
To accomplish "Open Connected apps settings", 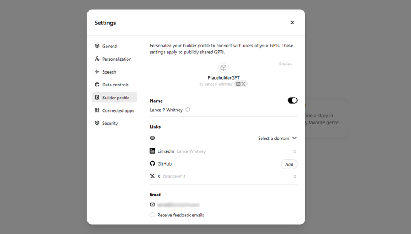I will click(118, 110).
